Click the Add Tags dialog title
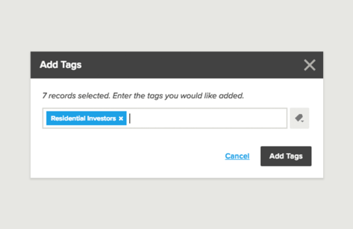This screenshot has height=229, width=353. [60, 65]
